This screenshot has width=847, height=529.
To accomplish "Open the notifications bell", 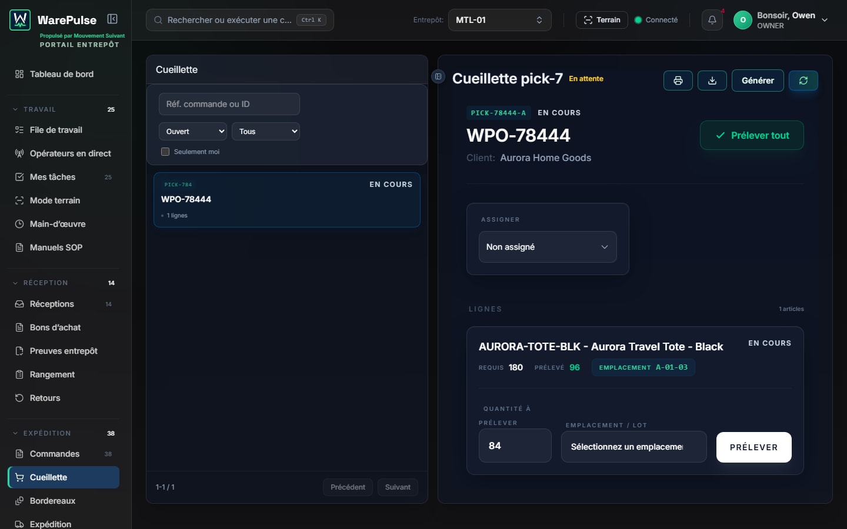I will (x=712, y=20).
